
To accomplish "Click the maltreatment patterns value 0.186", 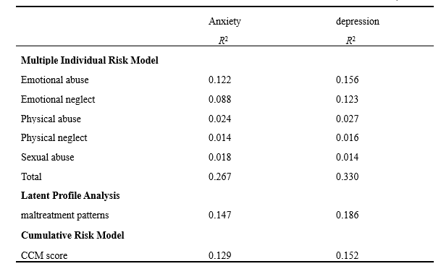I will point(347,215).
